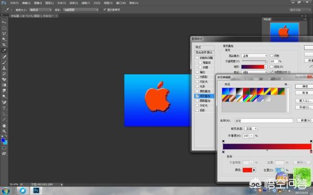
Task: Open the blue browser icon on the taskbar
Action: point(22,191)
